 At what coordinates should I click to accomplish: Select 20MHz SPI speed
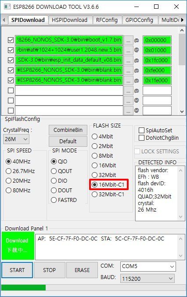tap(18, 181)
